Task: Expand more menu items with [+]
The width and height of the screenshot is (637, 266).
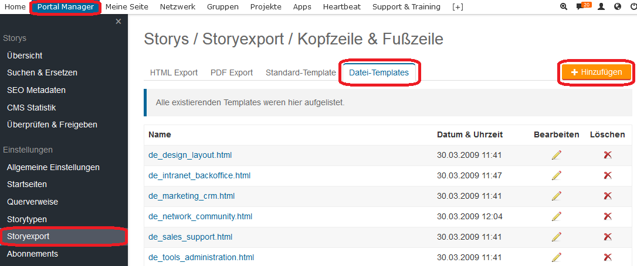Action: click(x=458, y=7)
